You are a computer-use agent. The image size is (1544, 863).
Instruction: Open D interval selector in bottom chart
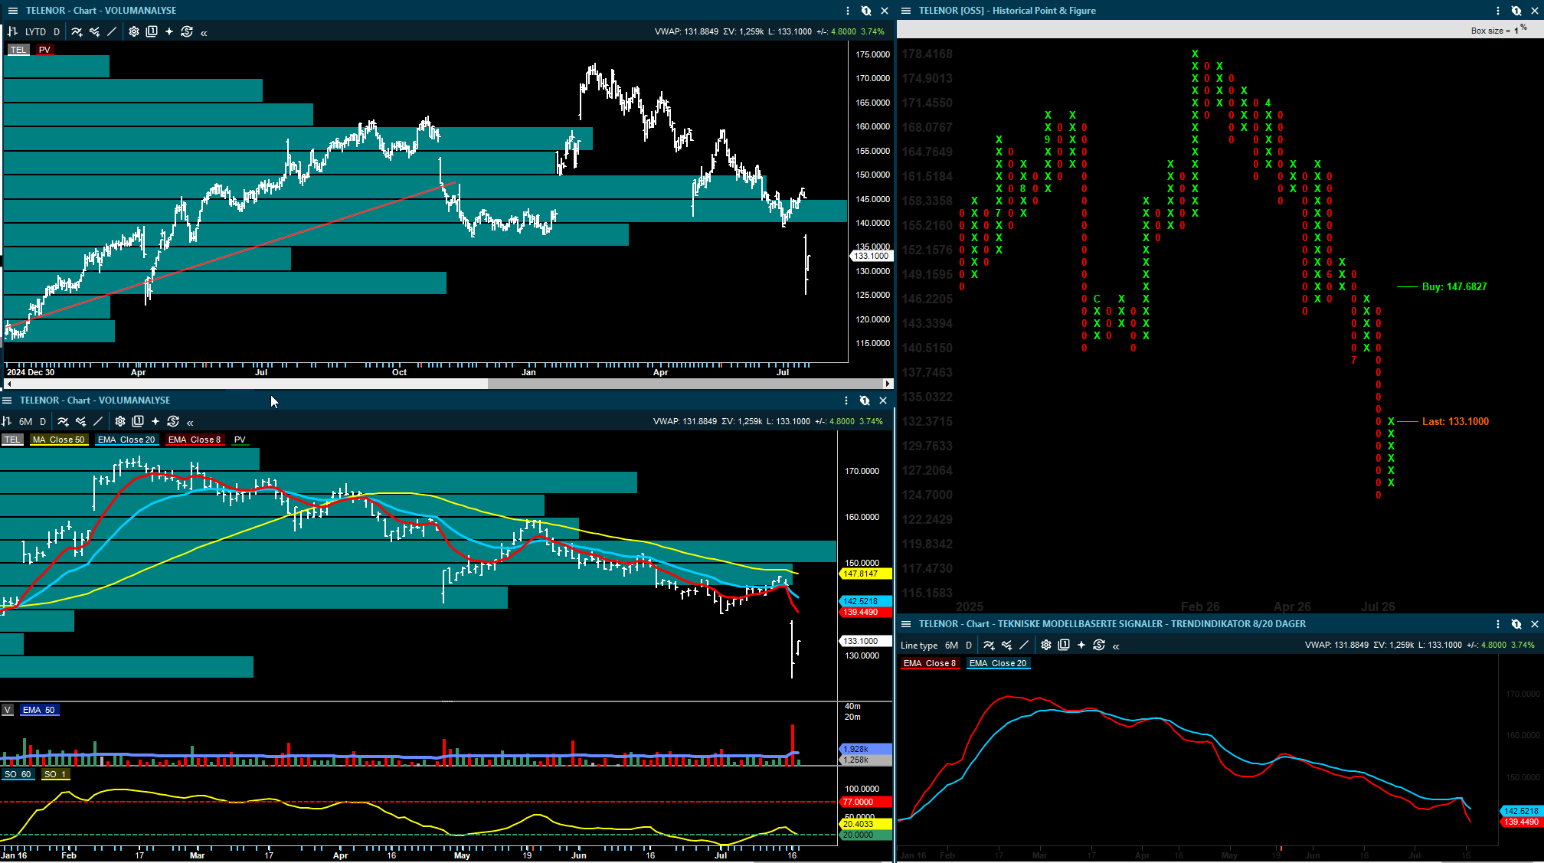tap(43, 421)
